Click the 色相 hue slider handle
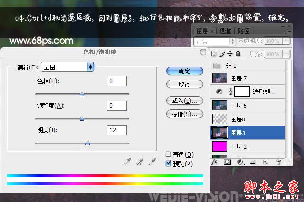Screen dimensions: 304x202 point(82,94)
